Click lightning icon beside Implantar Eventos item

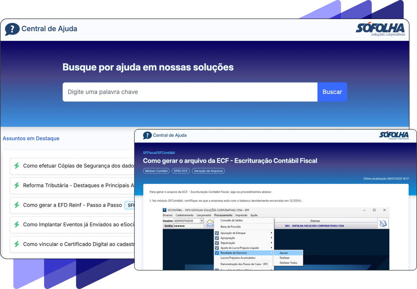[x=16, y=225]
